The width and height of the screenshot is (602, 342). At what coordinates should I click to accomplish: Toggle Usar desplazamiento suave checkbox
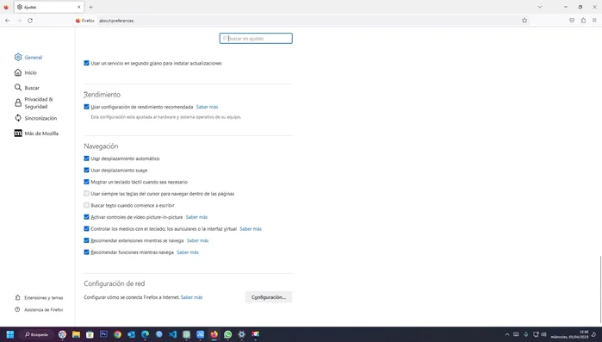[x=86, y=170]
